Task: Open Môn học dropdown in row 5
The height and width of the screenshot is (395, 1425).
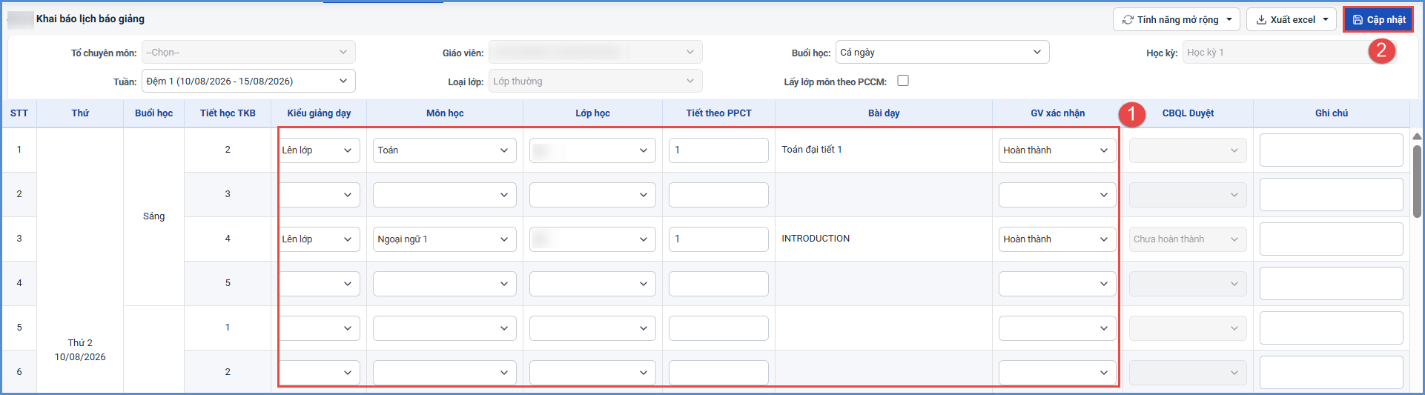Action: 445,328
